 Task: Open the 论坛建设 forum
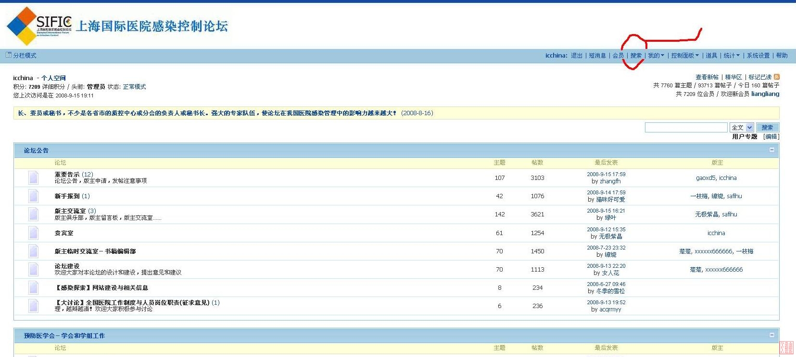point(67,266)
